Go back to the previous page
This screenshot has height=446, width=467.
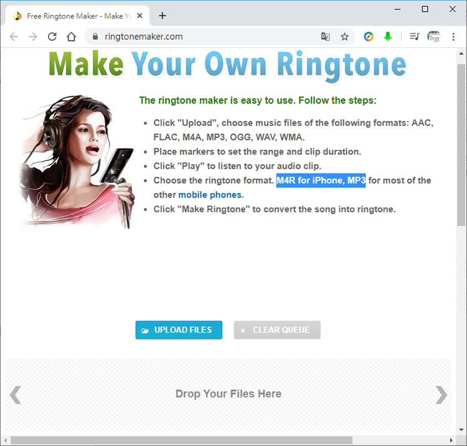pos(14,37)
